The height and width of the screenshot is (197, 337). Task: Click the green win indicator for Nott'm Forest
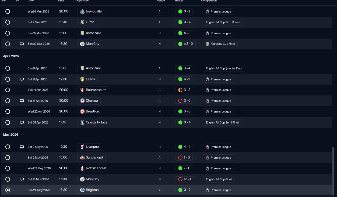click(180, 168)
